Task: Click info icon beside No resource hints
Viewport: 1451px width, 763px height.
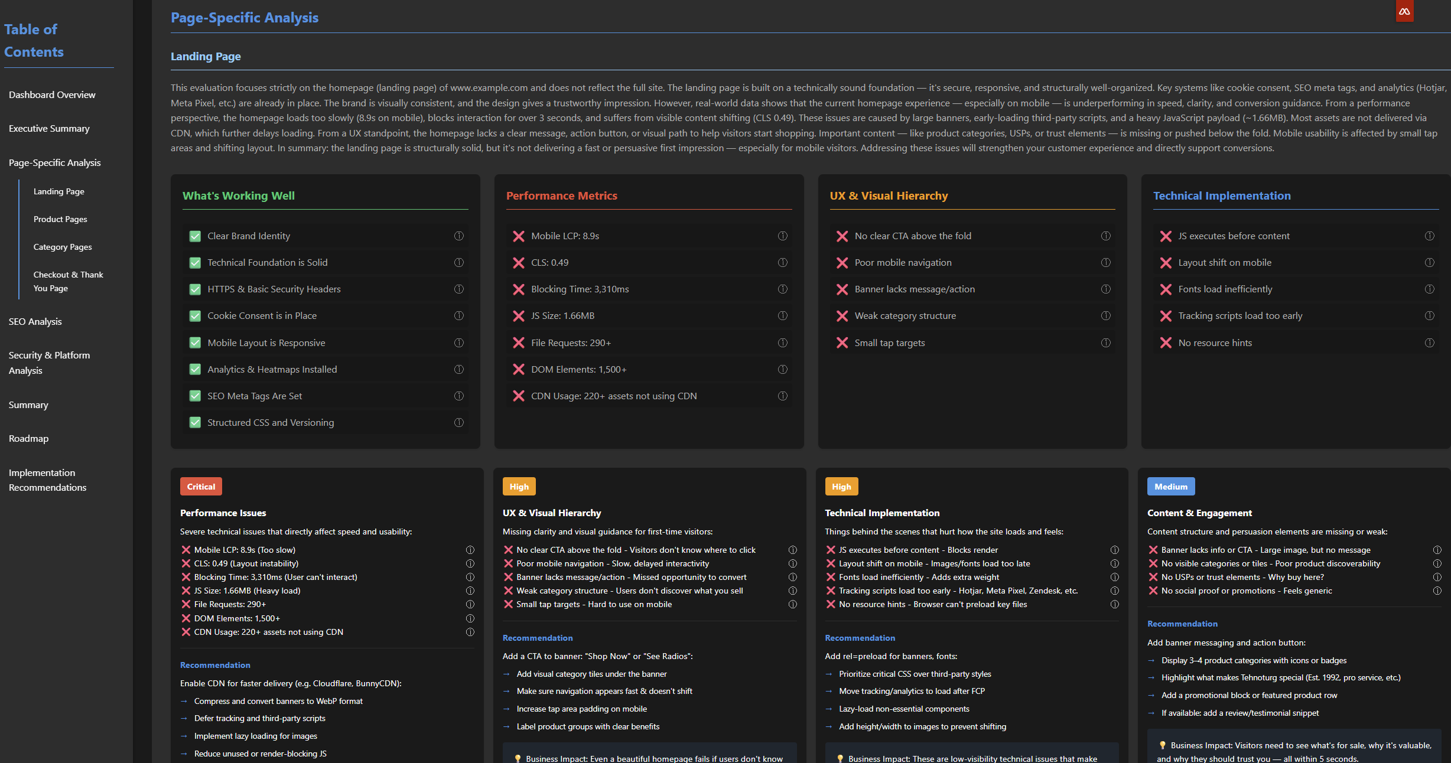Action: (1429, 343)
